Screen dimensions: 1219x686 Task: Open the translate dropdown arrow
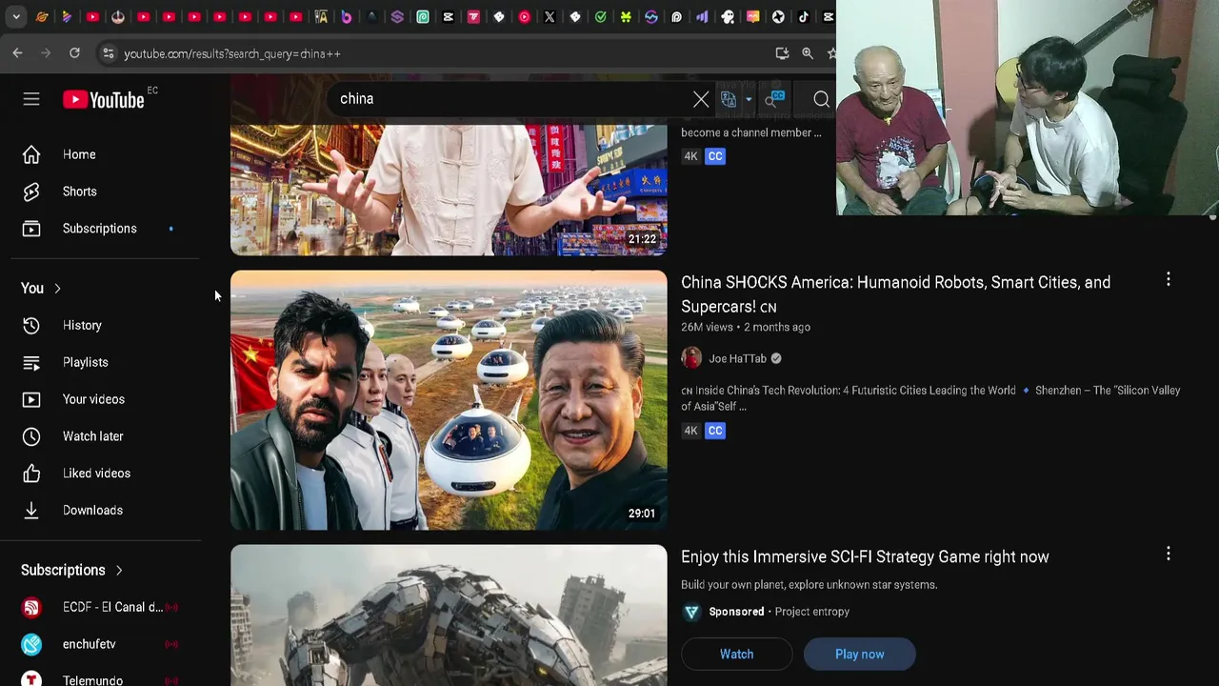[x=749, y=99]
